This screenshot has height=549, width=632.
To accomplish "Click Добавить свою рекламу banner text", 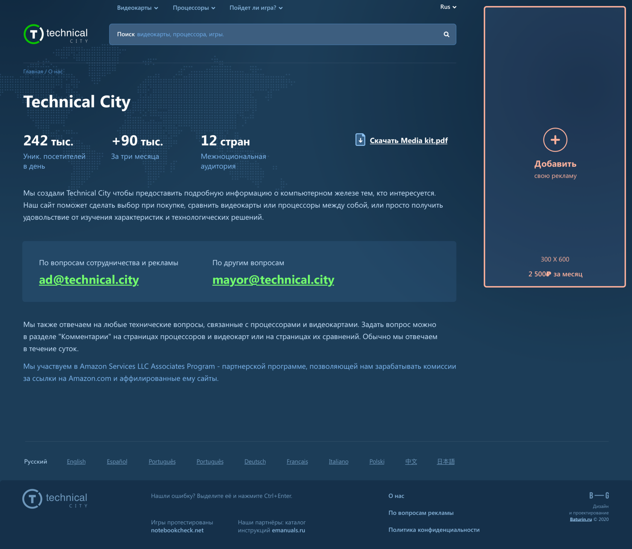I will (555, 169).
